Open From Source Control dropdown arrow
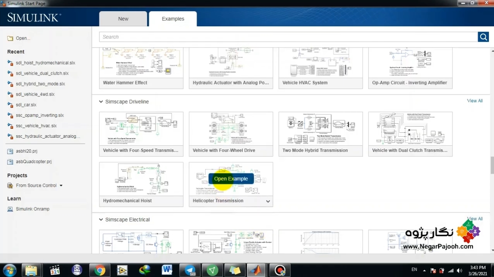 coord(61,185)
